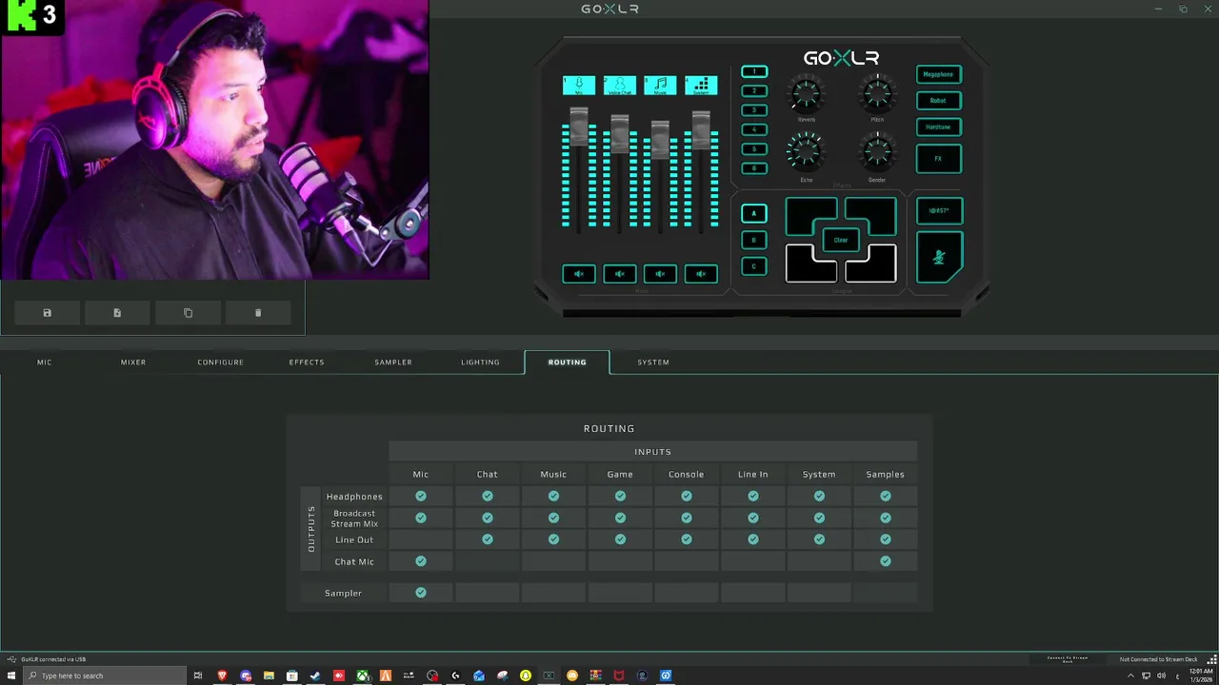
Task: Open the MIXER tab
Action: tap(133, 362)
